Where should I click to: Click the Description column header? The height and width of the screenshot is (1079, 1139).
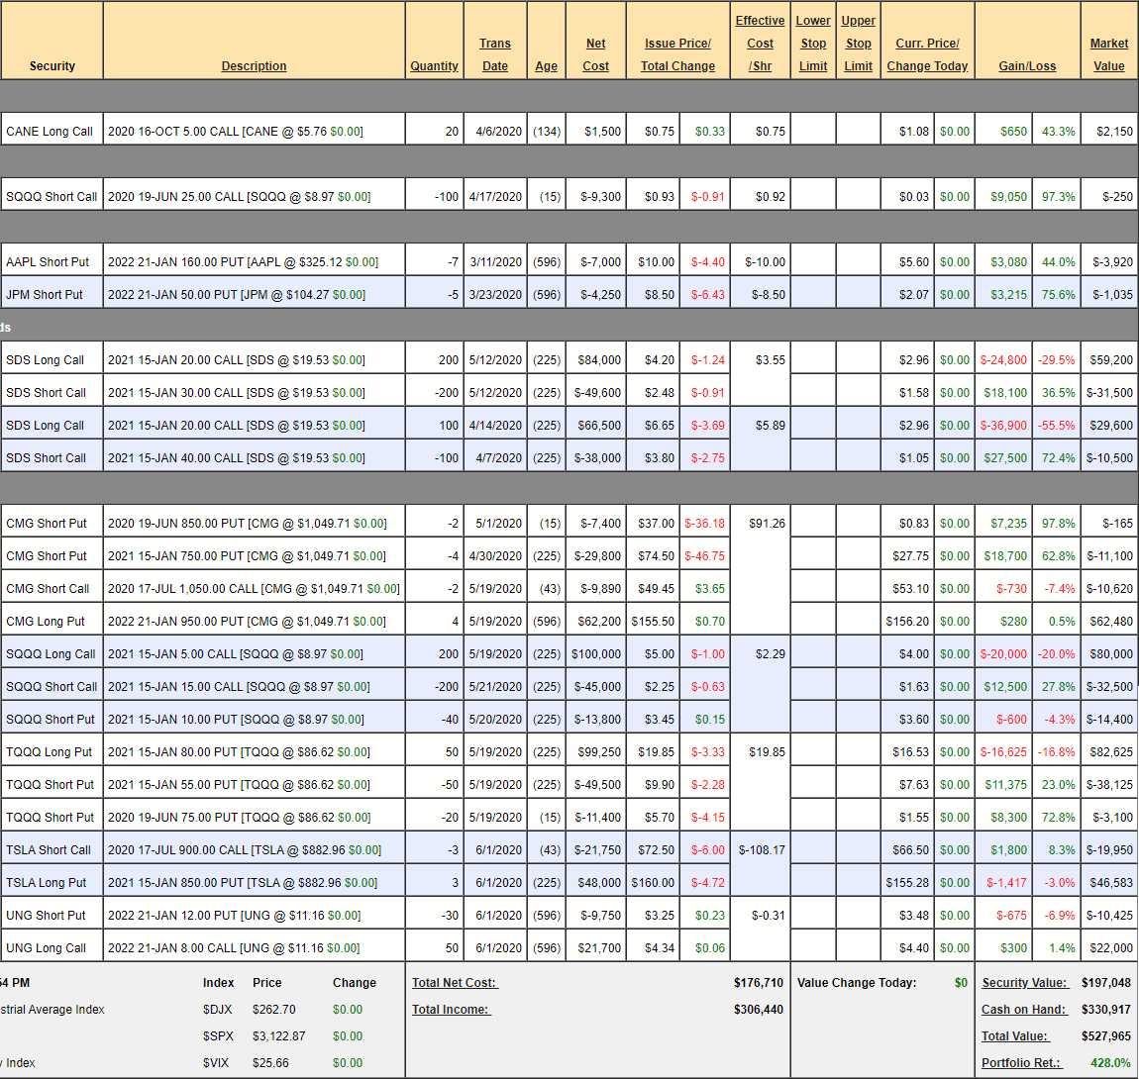pyautogui.click(x=254, y=66)
